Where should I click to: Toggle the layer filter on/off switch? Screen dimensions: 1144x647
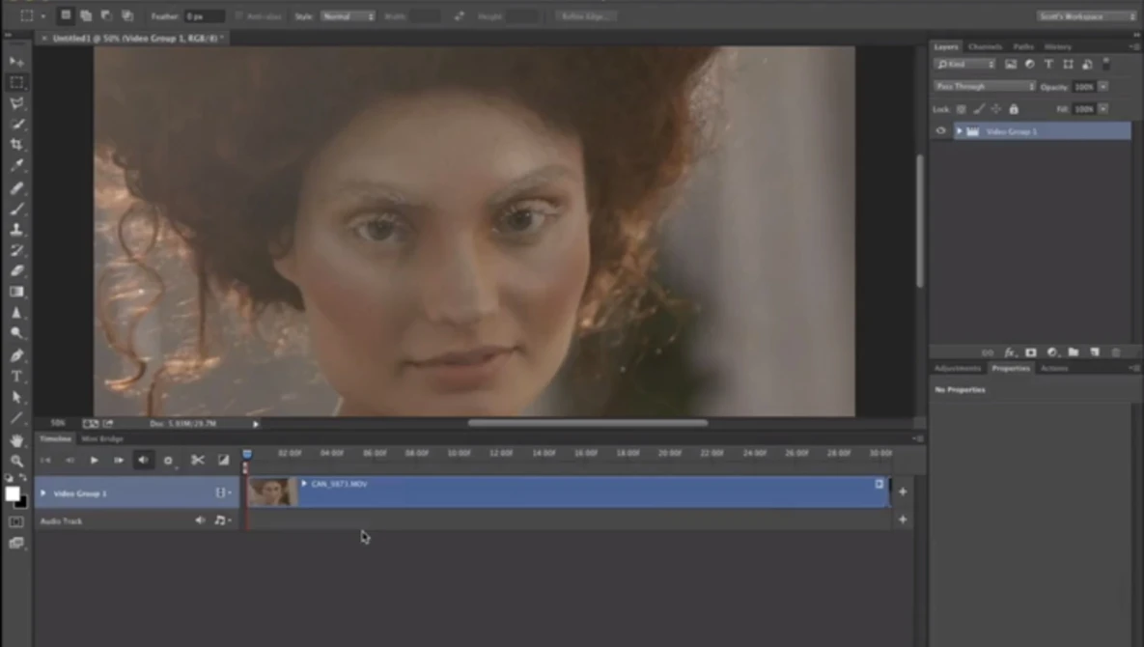[1106, 64]
